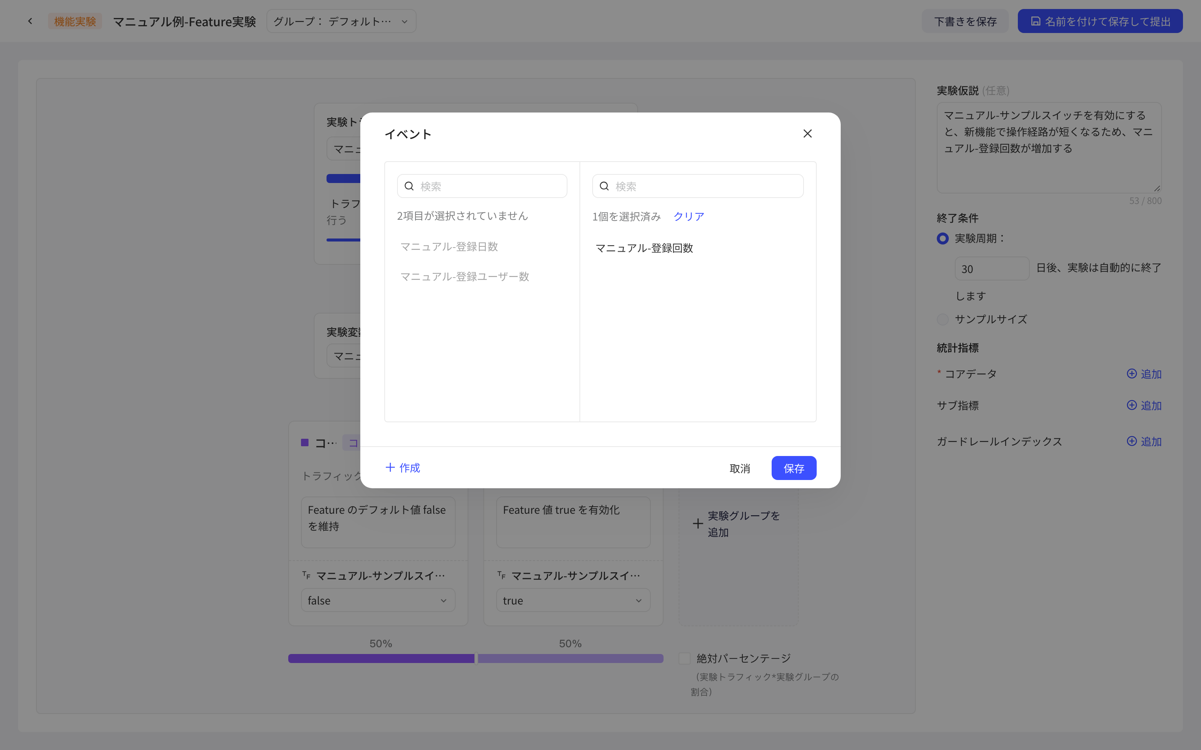Click the right lighter 50% traffic bar

point(570,658)
